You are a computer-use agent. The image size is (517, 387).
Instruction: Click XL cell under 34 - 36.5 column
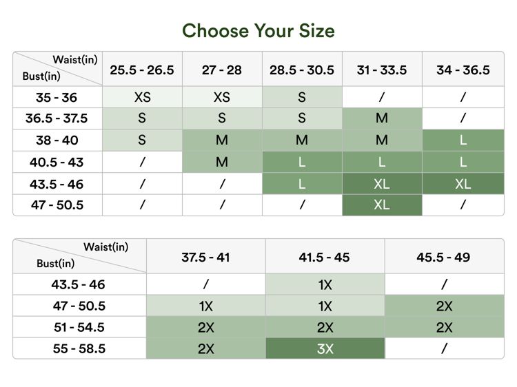click(x=463, y=184)
